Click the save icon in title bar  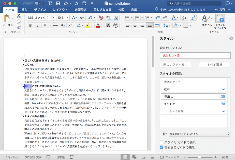point(58,3)
